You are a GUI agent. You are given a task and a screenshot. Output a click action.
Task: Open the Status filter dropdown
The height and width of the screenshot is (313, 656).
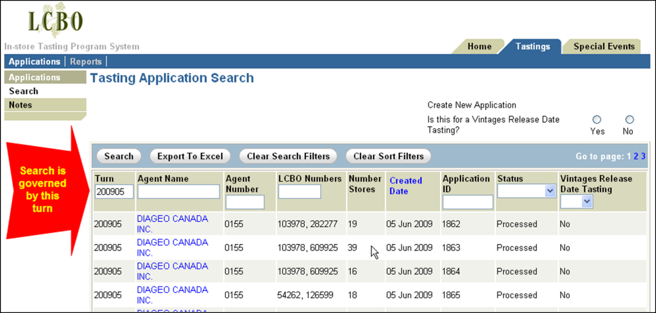(526, 191)
